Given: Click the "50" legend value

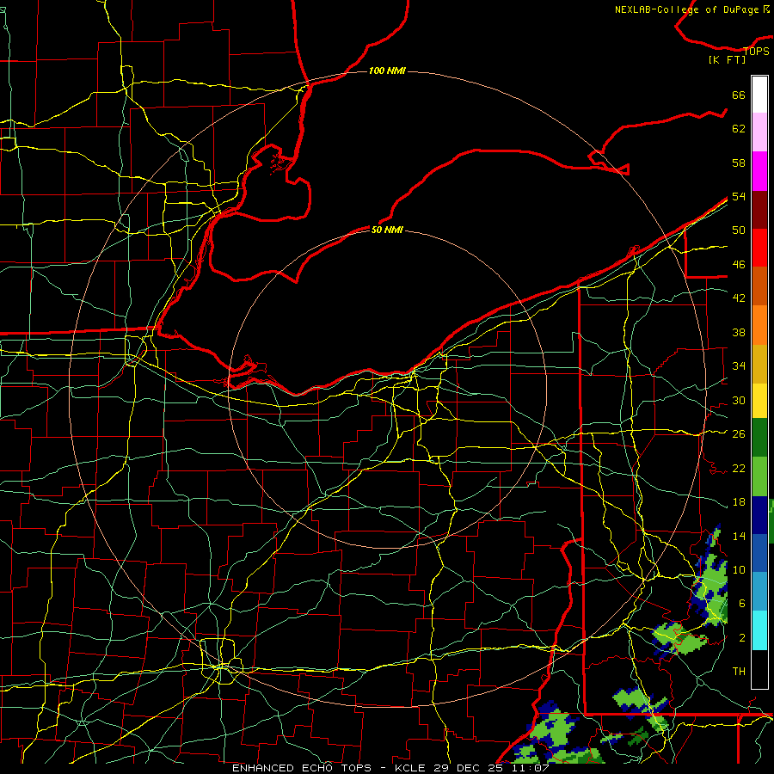Looking at the screenshot, I should point(739,230).
